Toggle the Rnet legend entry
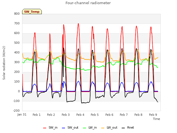 tap(128, 127)
